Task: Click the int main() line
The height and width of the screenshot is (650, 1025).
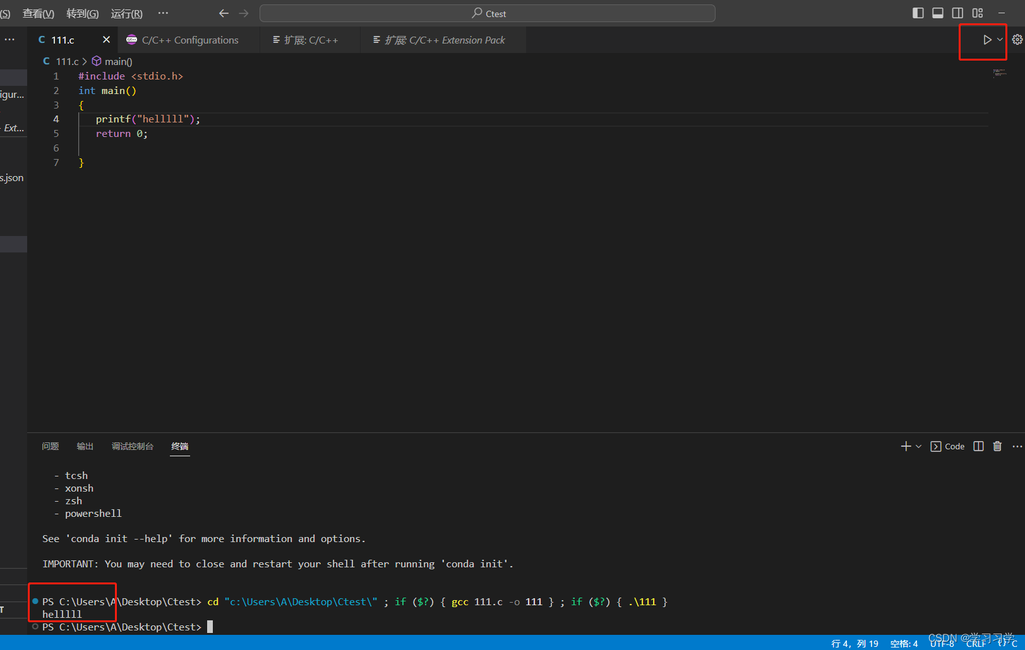Action: [x=107, y=91]
